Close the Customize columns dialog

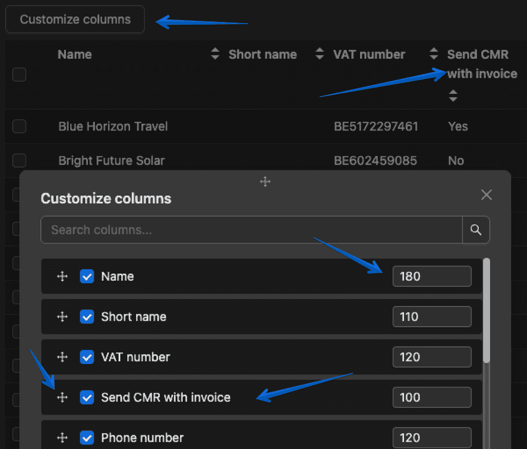[x=486, y=195]
